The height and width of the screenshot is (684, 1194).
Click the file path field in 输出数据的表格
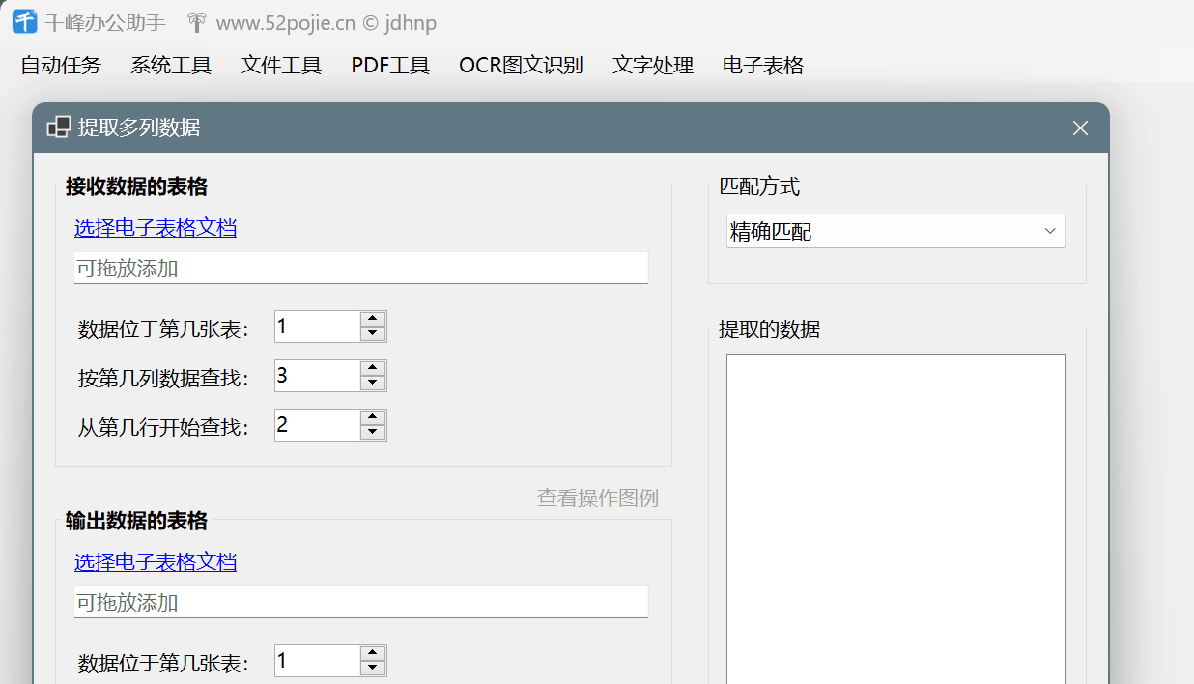pos(361,603)
